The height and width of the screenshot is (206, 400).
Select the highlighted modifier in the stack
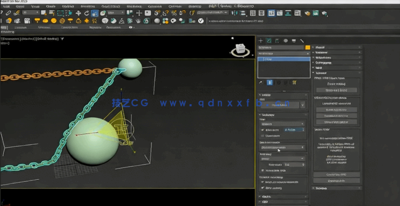click(x=284, y=59)
